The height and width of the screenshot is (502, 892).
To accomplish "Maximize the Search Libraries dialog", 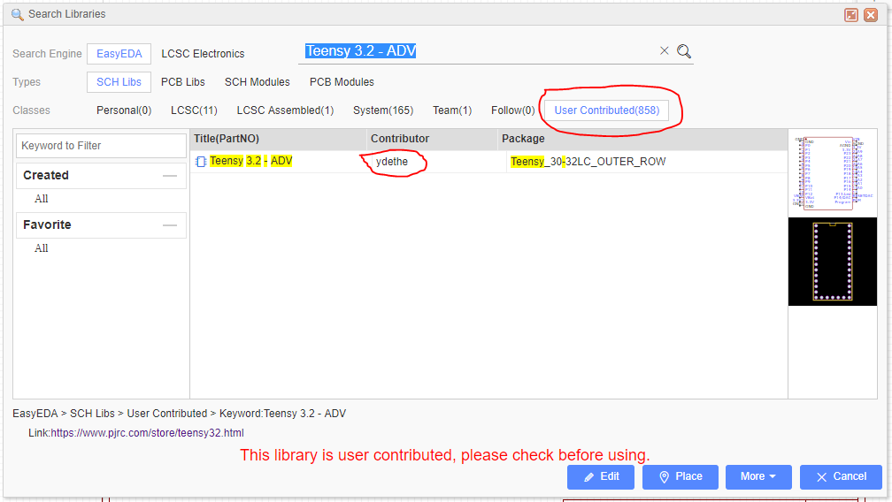I will 851,15.
